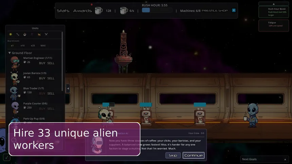This screenshot has width=292, height=164.
Task: Click the X icon in Units filter row
Action: click(x=46, y=34)
